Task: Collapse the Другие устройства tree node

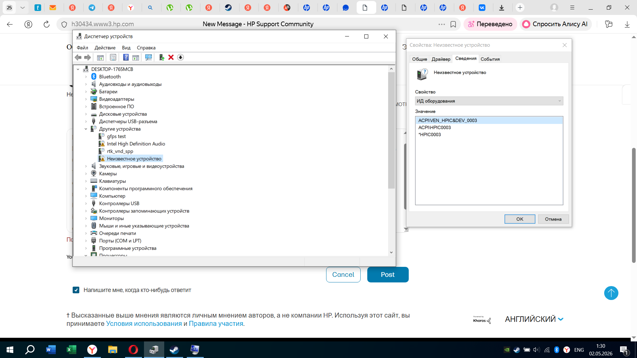Action: coord(86,129)
